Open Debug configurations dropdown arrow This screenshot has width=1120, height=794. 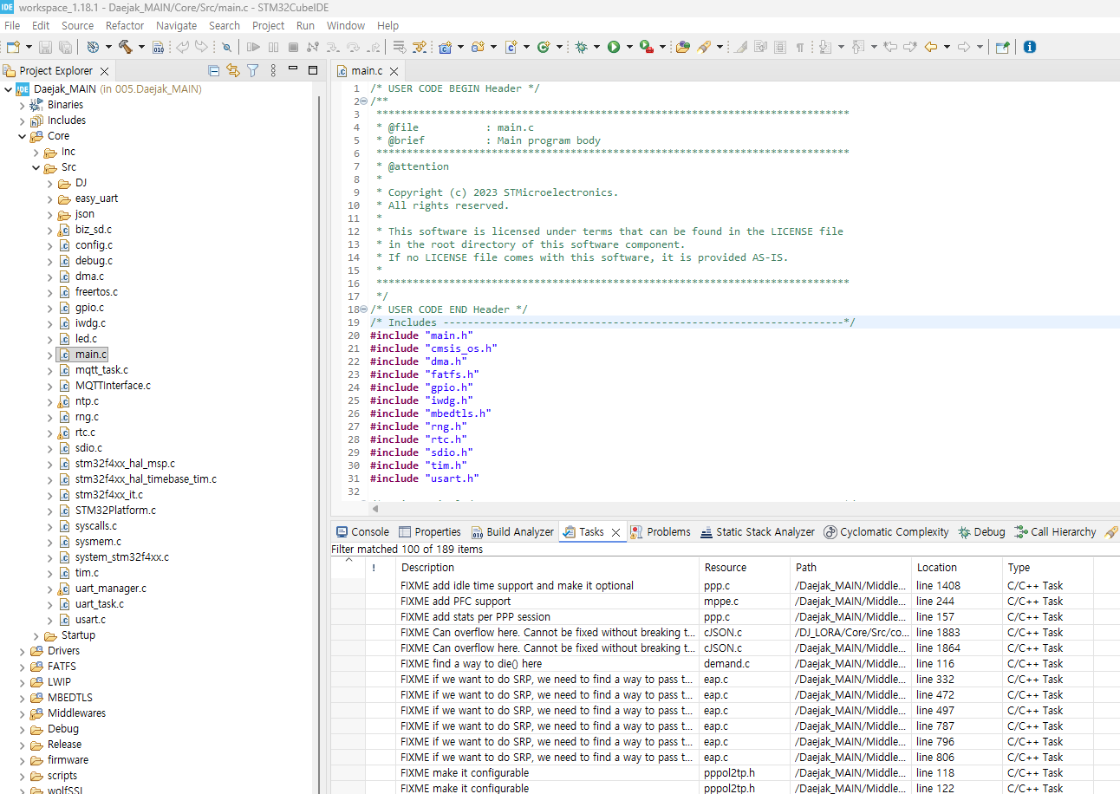click(x=596, y=47)
